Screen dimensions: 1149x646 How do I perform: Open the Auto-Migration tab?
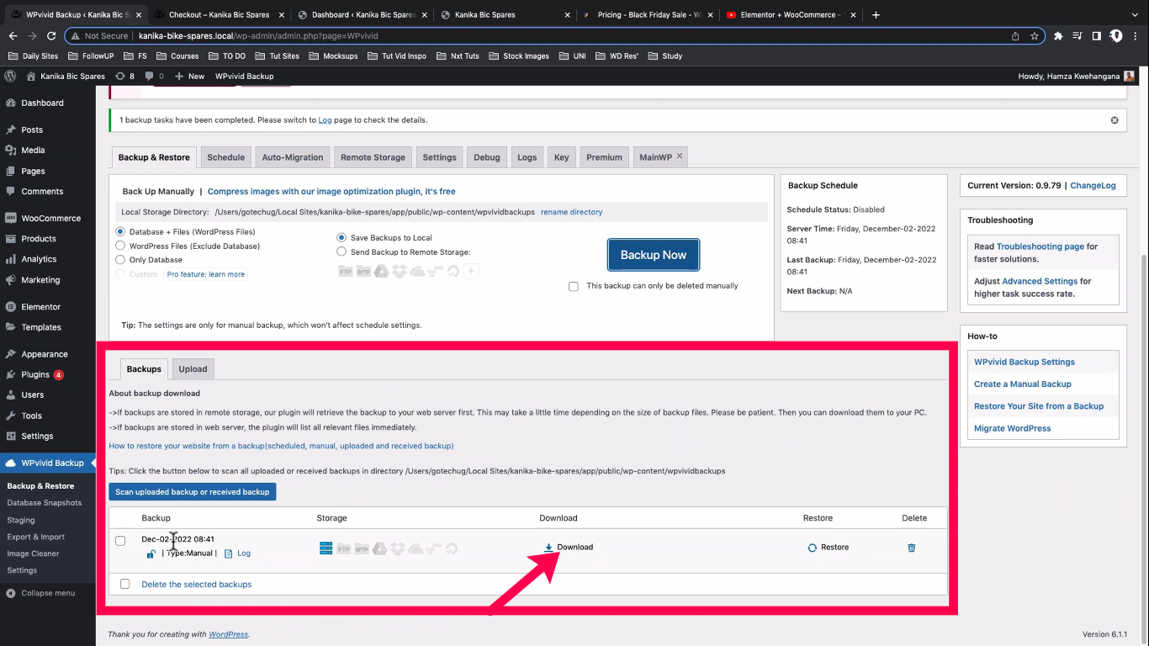(x=293, y=157)
